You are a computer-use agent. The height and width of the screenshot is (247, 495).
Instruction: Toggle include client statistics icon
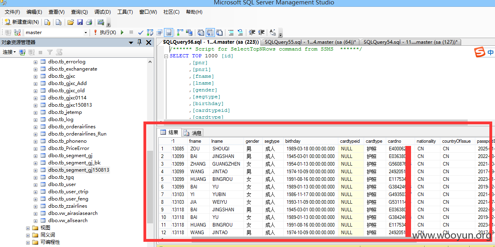point(189,32)
